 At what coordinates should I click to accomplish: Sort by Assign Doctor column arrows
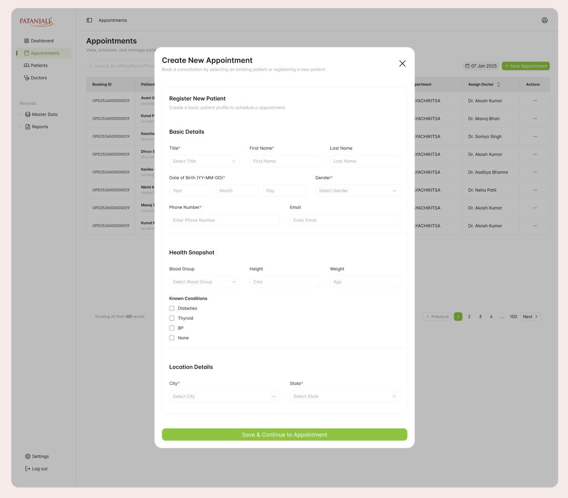[x=498, y=84]
